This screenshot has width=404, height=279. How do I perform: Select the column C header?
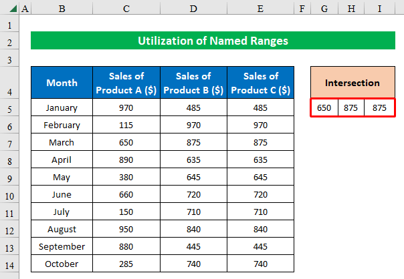click(126, 9)
